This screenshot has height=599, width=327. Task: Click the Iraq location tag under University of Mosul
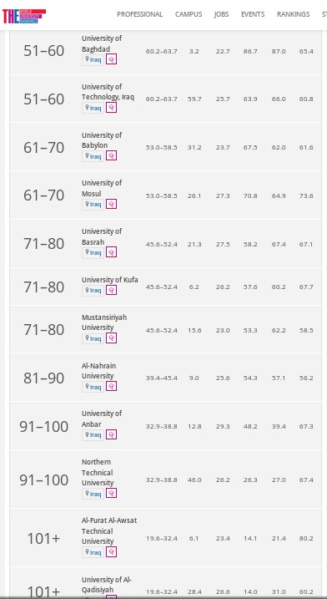(x=93, y=205)
